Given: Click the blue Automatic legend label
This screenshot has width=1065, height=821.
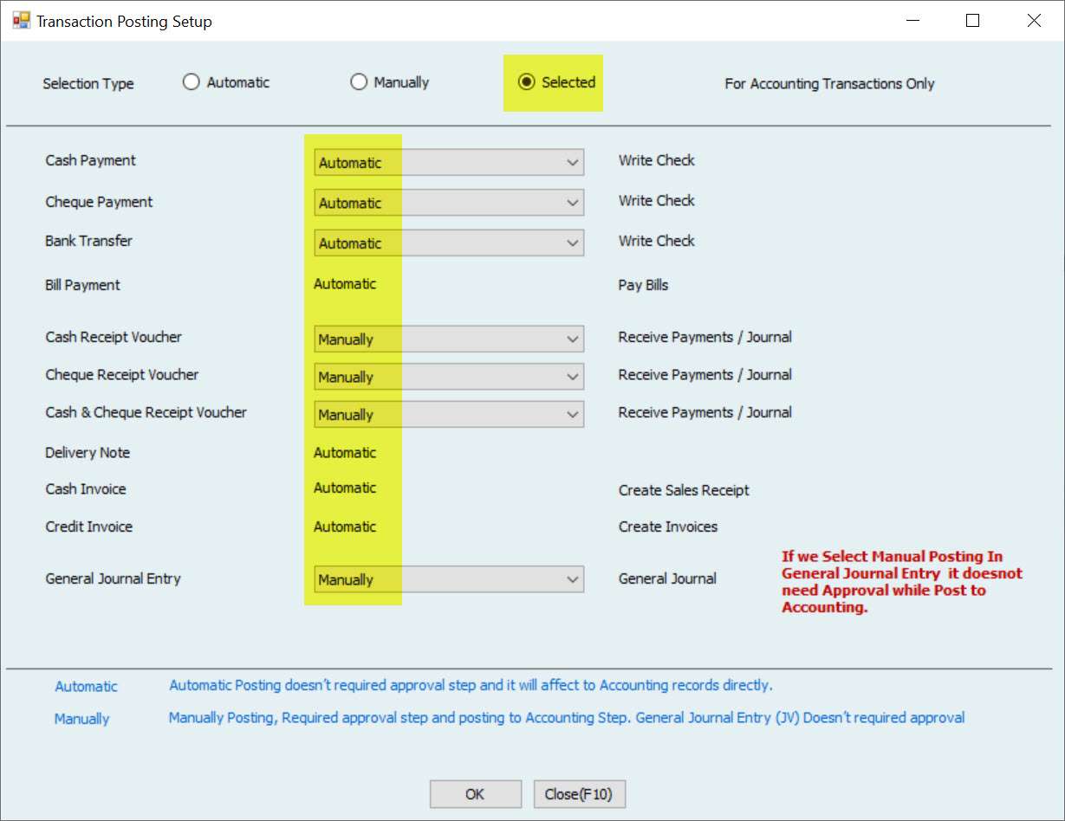Looking at the screenshot, I should click(x=86, y=687).
